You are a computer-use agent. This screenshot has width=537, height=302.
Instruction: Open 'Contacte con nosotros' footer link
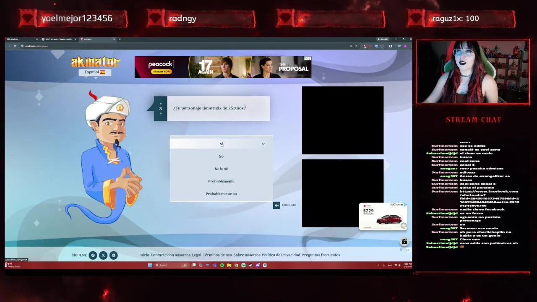(x=170, y=255)
